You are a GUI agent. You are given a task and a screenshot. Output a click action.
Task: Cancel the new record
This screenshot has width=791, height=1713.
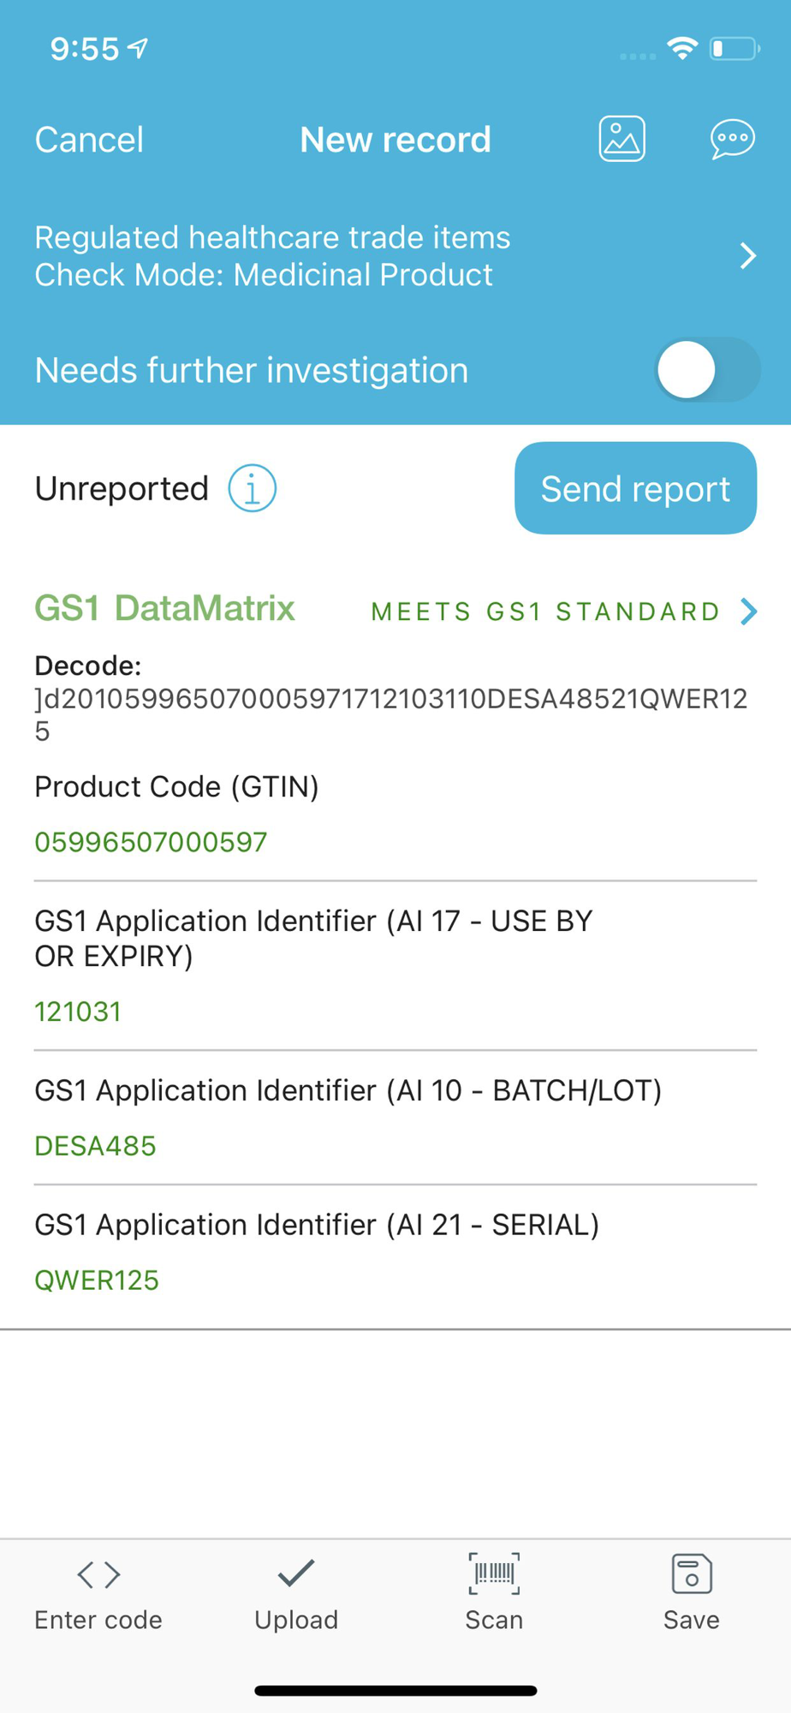point(89,140)
